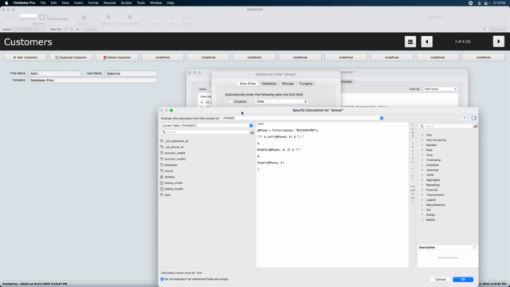Screen dimensions: 510x287
Task: Expand the Text functions category
Action: click(x=422, y=135)
